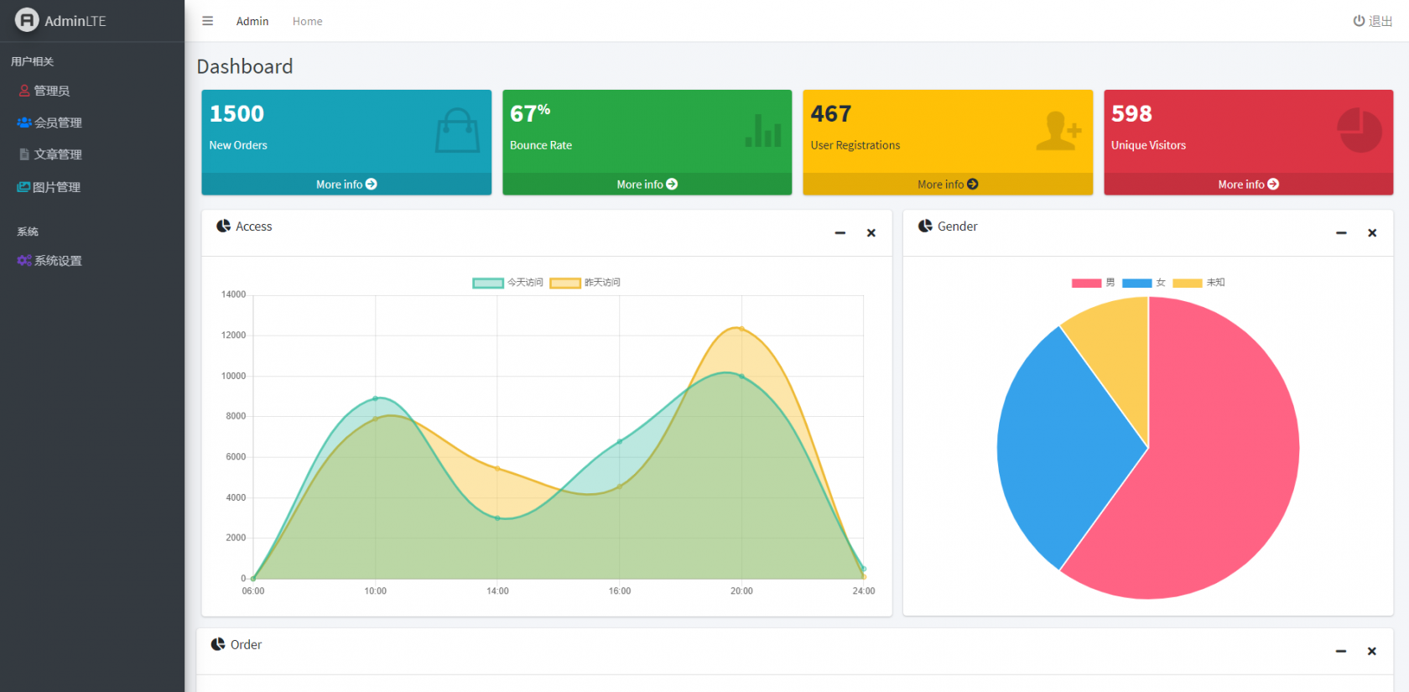Toggle 昨天访问 legend in Access chart
Image resolution: width=1409 pixels, height=692 pixels.
[x=585, y=283]
